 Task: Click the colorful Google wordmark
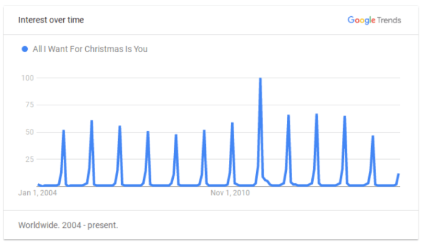[x=361, y=20]
